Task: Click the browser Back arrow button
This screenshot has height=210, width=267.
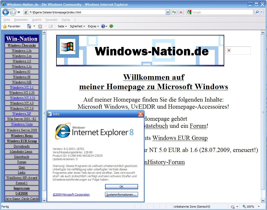Action: [6, 12]
